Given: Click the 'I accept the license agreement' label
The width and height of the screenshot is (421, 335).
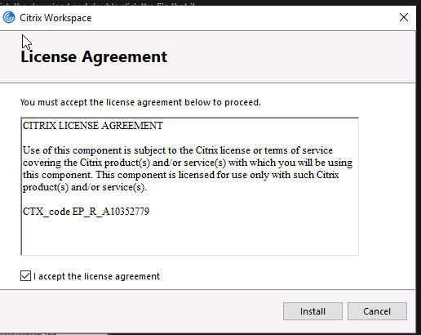Looking at the screenshot, I should click(96, 276).
